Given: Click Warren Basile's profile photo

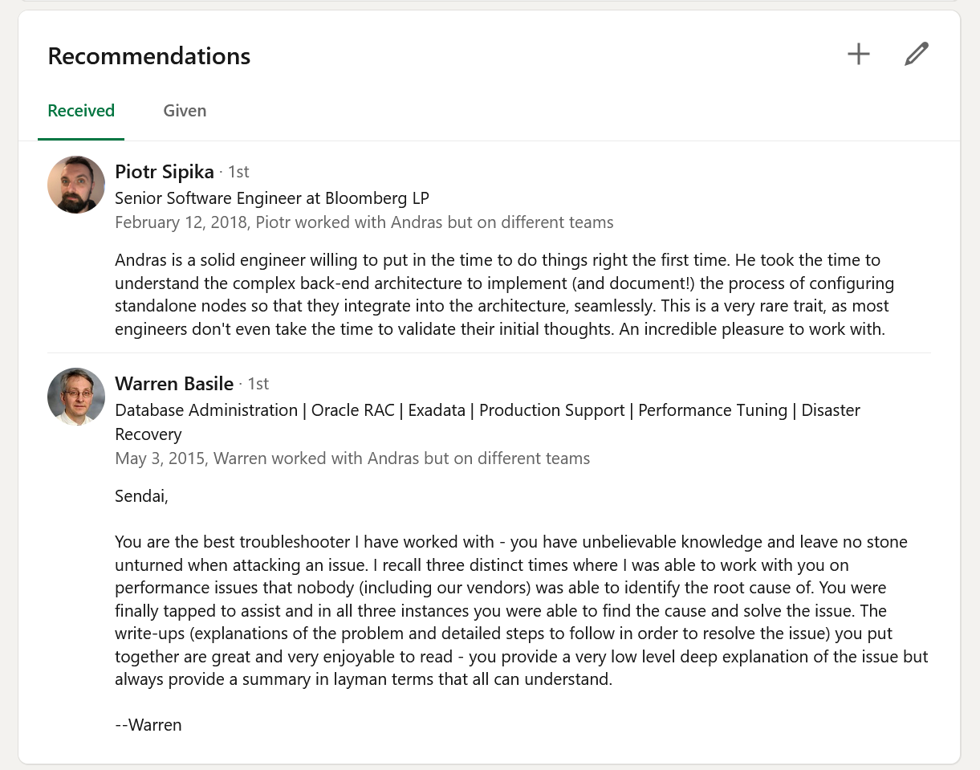Looking at the screenshot, I should (x=76, y=397).
